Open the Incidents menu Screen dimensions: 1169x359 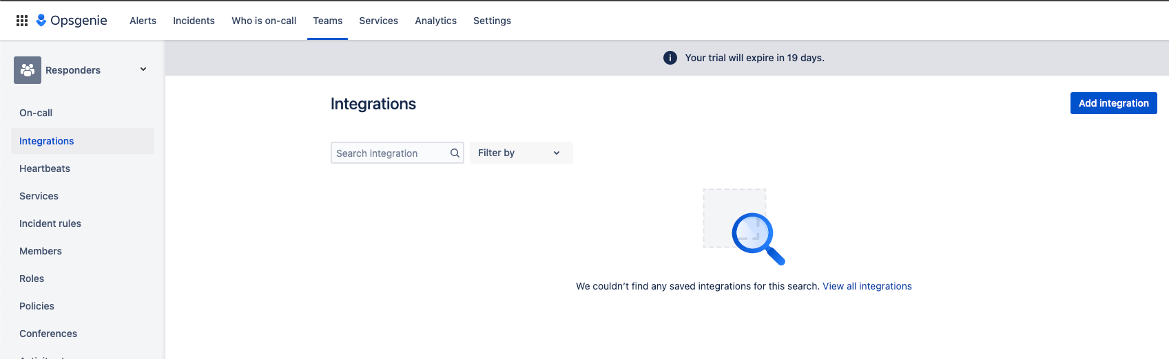click(194, 21)
